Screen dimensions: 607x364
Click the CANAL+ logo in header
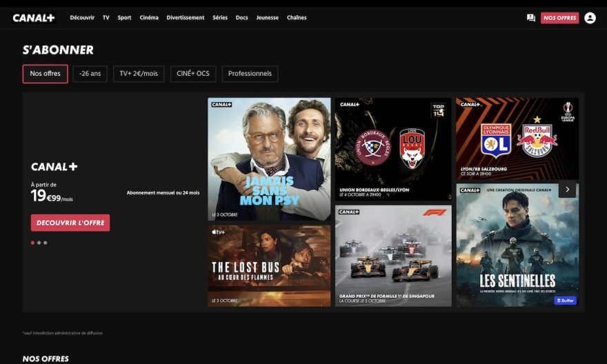click(34, 18)
